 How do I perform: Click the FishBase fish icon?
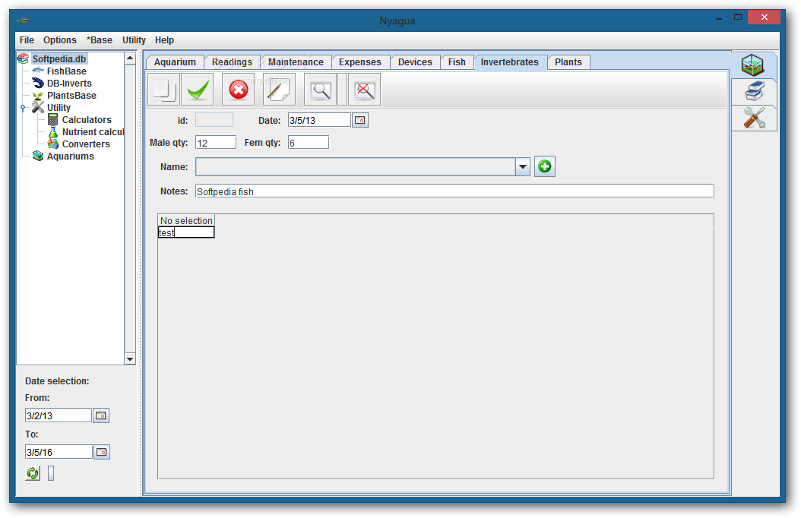click(x=38, y=71)
